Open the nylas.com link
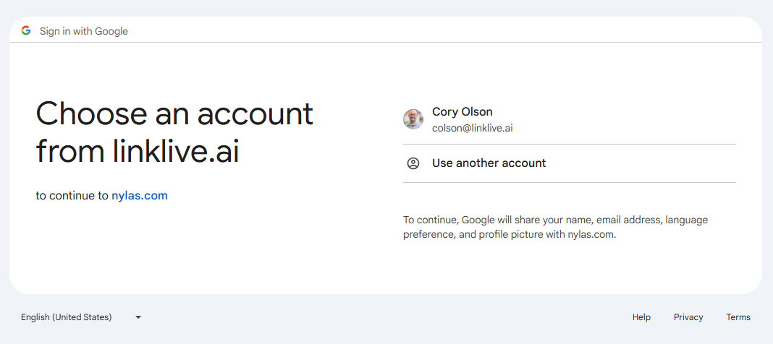Viewport: 773px width, 344px height. pyautogui.click(x=139, y=195)
